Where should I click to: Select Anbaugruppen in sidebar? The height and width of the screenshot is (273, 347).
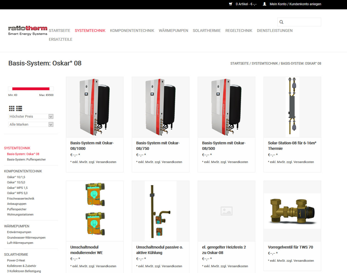coord(17,204)
